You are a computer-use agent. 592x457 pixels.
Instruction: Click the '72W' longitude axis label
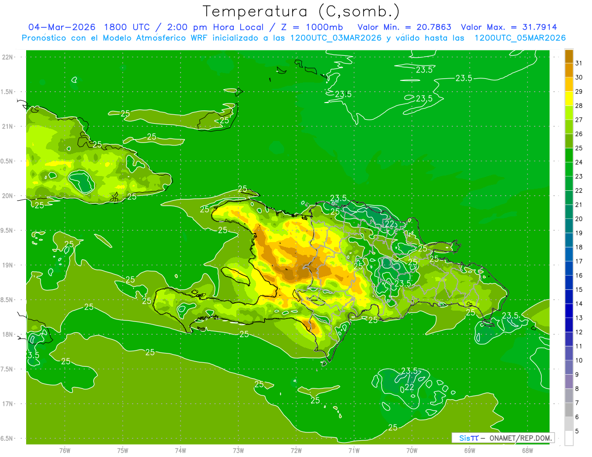296,451
